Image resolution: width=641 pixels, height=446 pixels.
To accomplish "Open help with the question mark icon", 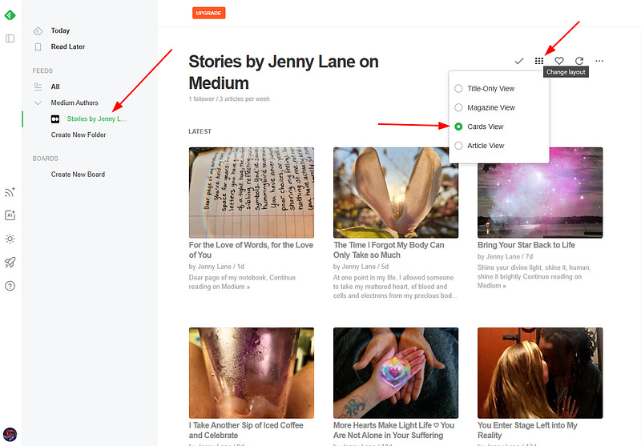I will 10,286.
